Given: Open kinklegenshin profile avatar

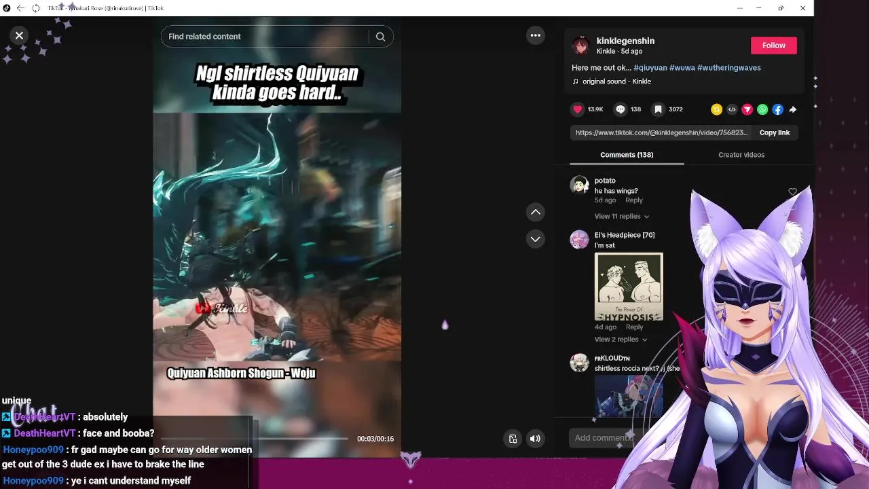Looking at the screenshot, I should (x=580, y=46).
